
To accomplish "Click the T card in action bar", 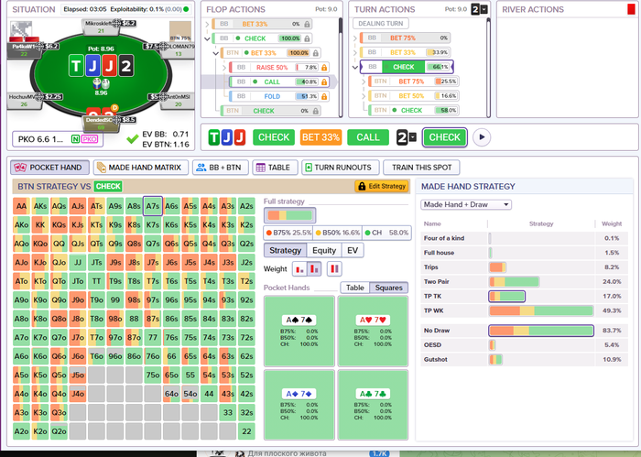I will [x=214, y=137].
